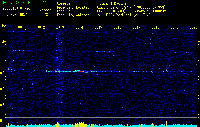Click the meteor count 28
The image size is (200, 127).
pyautogui.click(x=46, y=15)
